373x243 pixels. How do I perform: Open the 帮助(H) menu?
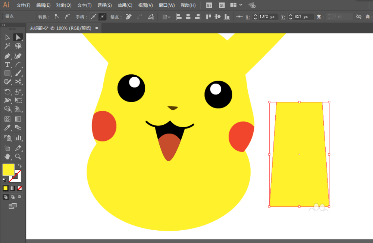pos(188,5)
